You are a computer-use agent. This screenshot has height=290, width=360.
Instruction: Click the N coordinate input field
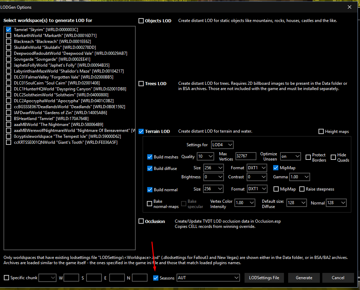[140, 277]
